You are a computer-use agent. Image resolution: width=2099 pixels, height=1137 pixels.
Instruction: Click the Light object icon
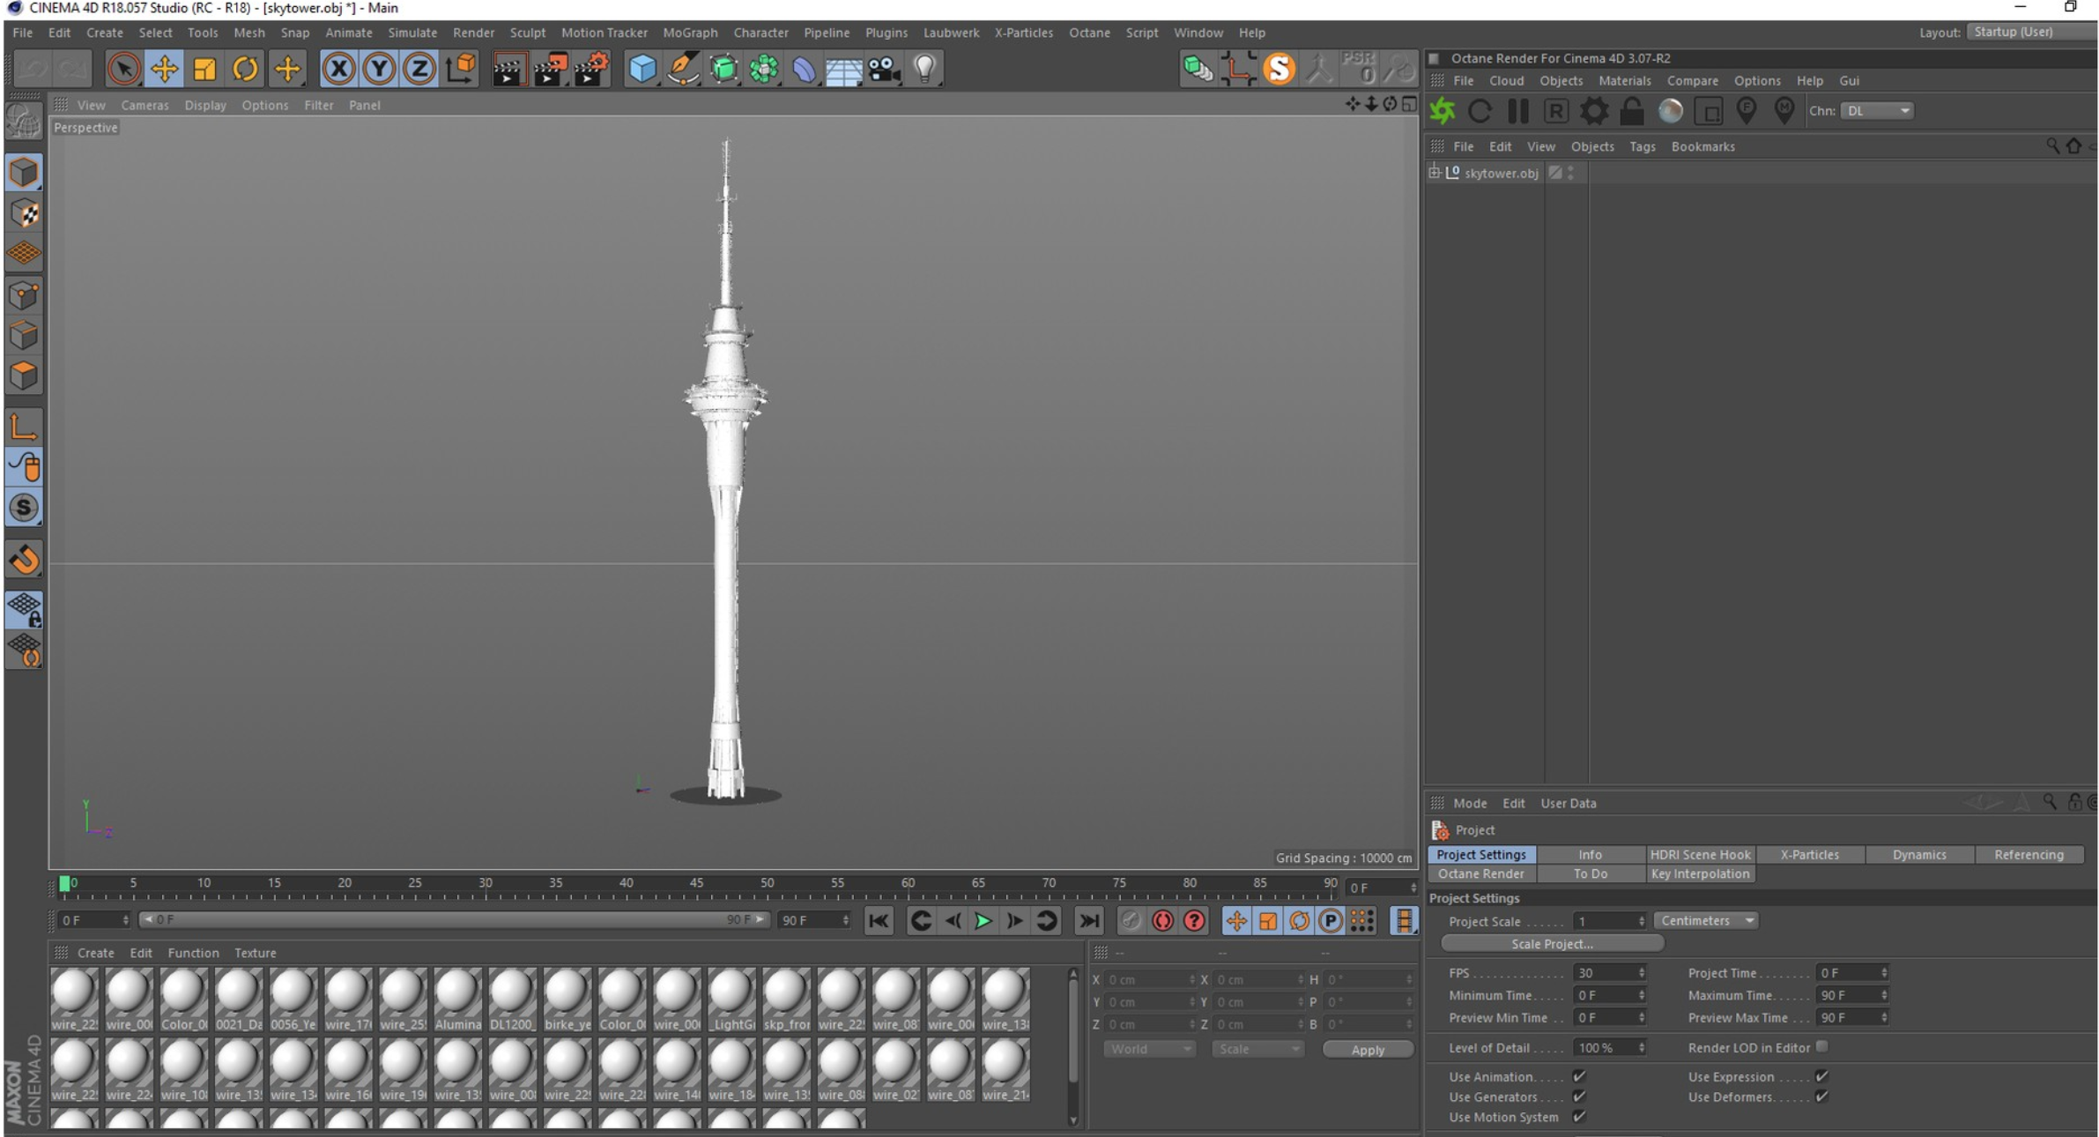pos(924,69)
